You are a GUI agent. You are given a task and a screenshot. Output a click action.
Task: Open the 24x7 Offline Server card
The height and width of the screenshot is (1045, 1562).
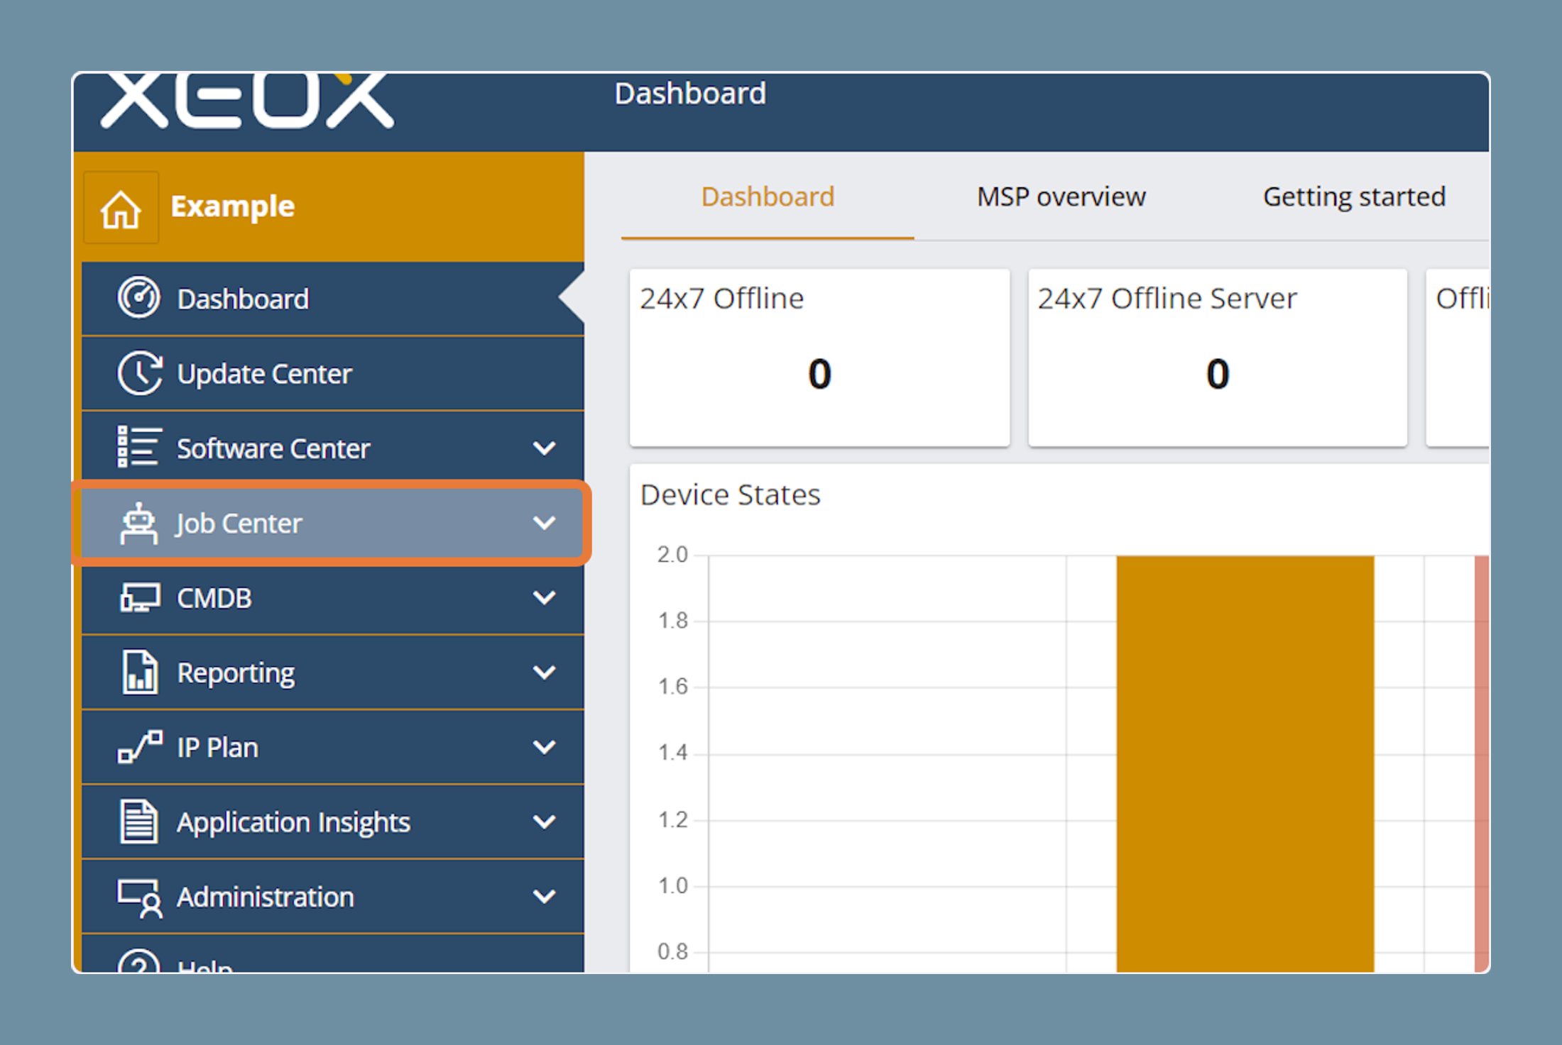(1217, 358)
